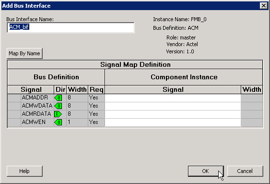Close the dialog with the X button

pos(264,6)
